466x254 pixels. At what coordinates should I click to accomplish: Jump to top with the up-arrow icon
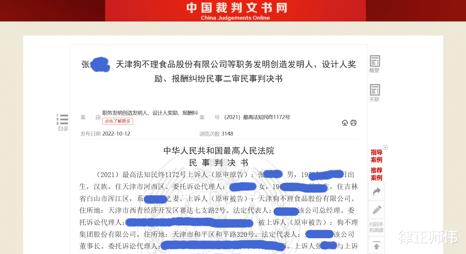pos(376,245)
